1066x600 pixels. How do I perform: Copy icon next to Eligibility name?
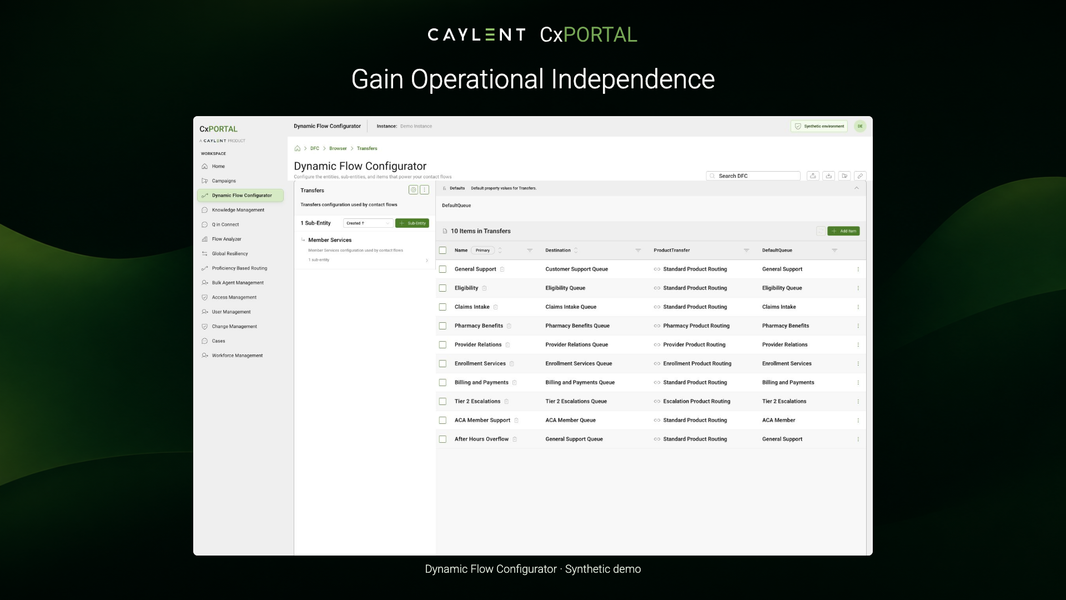[x=484, y=288]
